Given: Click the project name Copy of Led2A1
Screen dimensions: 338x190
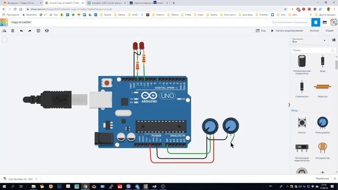Looking at the screenshot, I should [21, 22].
